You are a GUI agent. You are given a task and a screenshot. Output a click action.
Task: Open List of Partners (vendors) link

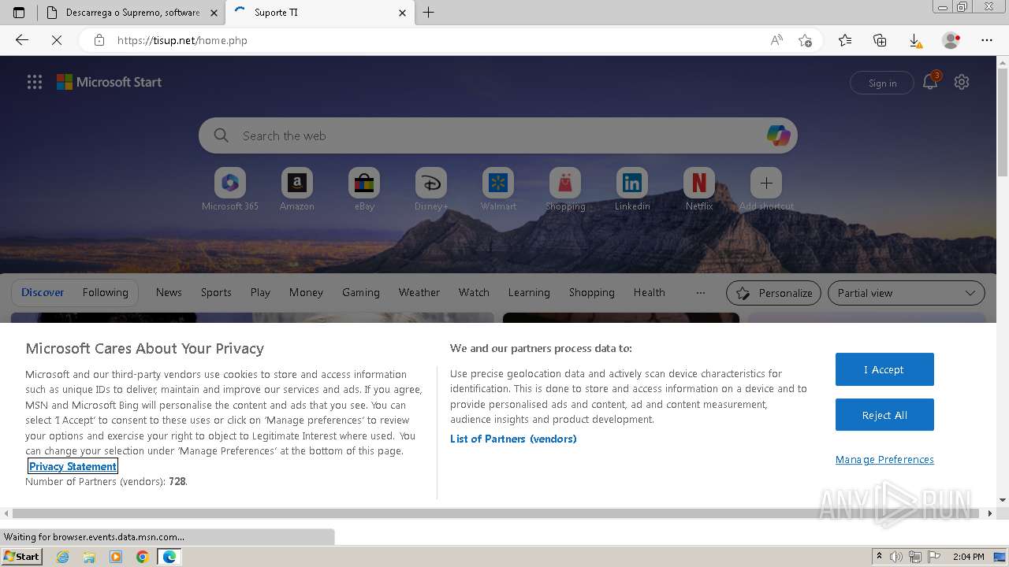(513, 439)
